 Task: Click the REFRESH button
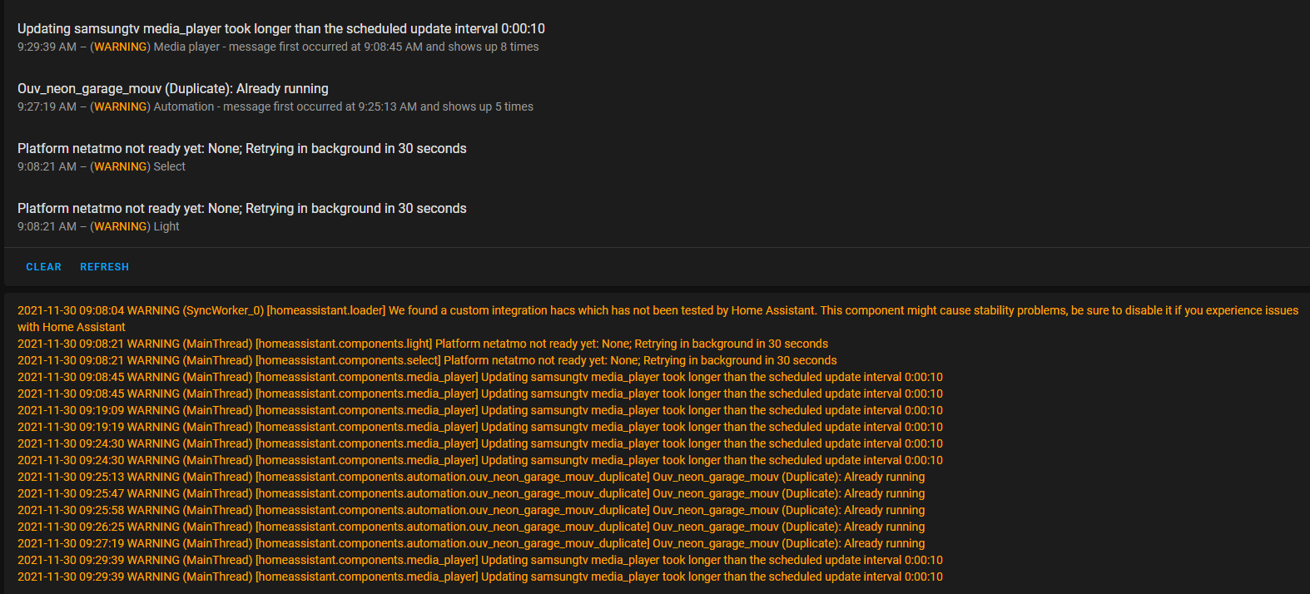pyautogui.click(x=104, y=267)
